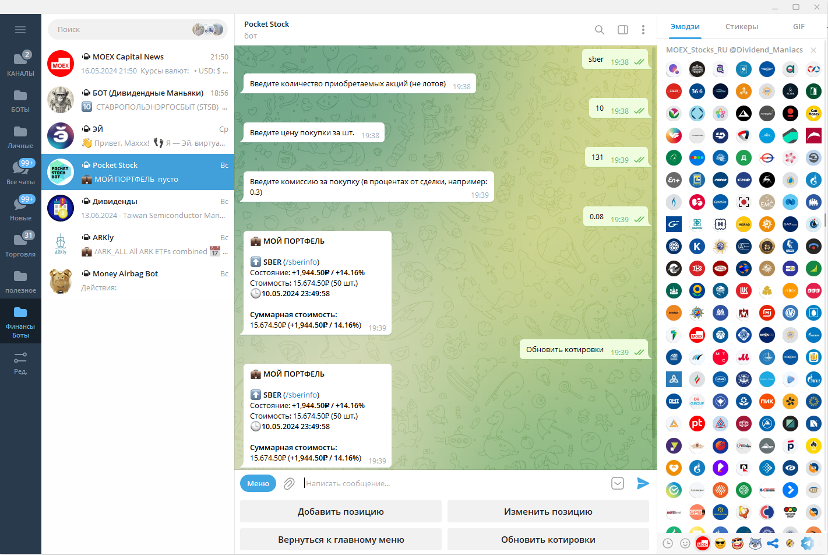Viewport: 828px width, 555px height.
Task: Open the ARKly chat
Action: 138,244
